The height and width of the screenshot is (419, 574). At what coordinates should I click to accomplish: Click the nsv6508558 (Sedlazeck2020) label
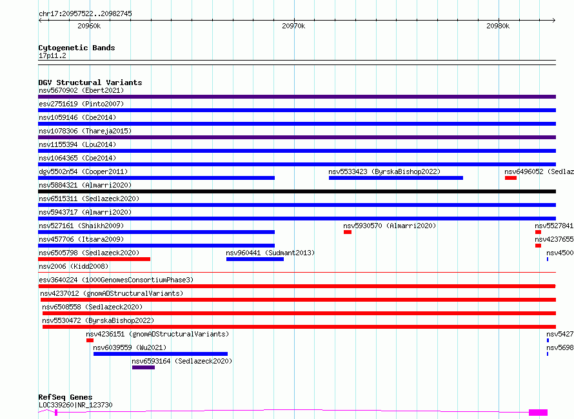(x=92, y=307)
